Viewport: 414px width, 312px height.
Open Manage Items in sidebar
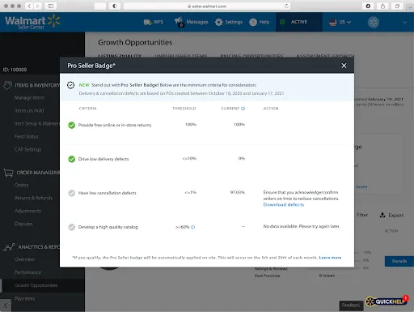pos(29,97)
